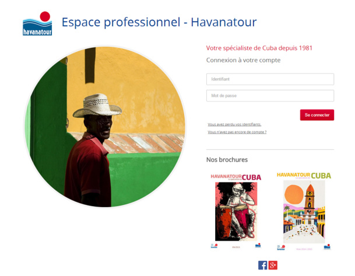355x276 pixels.
Task: Click the small logo at the drummer brochure's bottom-left
Action: click(214, 246)
